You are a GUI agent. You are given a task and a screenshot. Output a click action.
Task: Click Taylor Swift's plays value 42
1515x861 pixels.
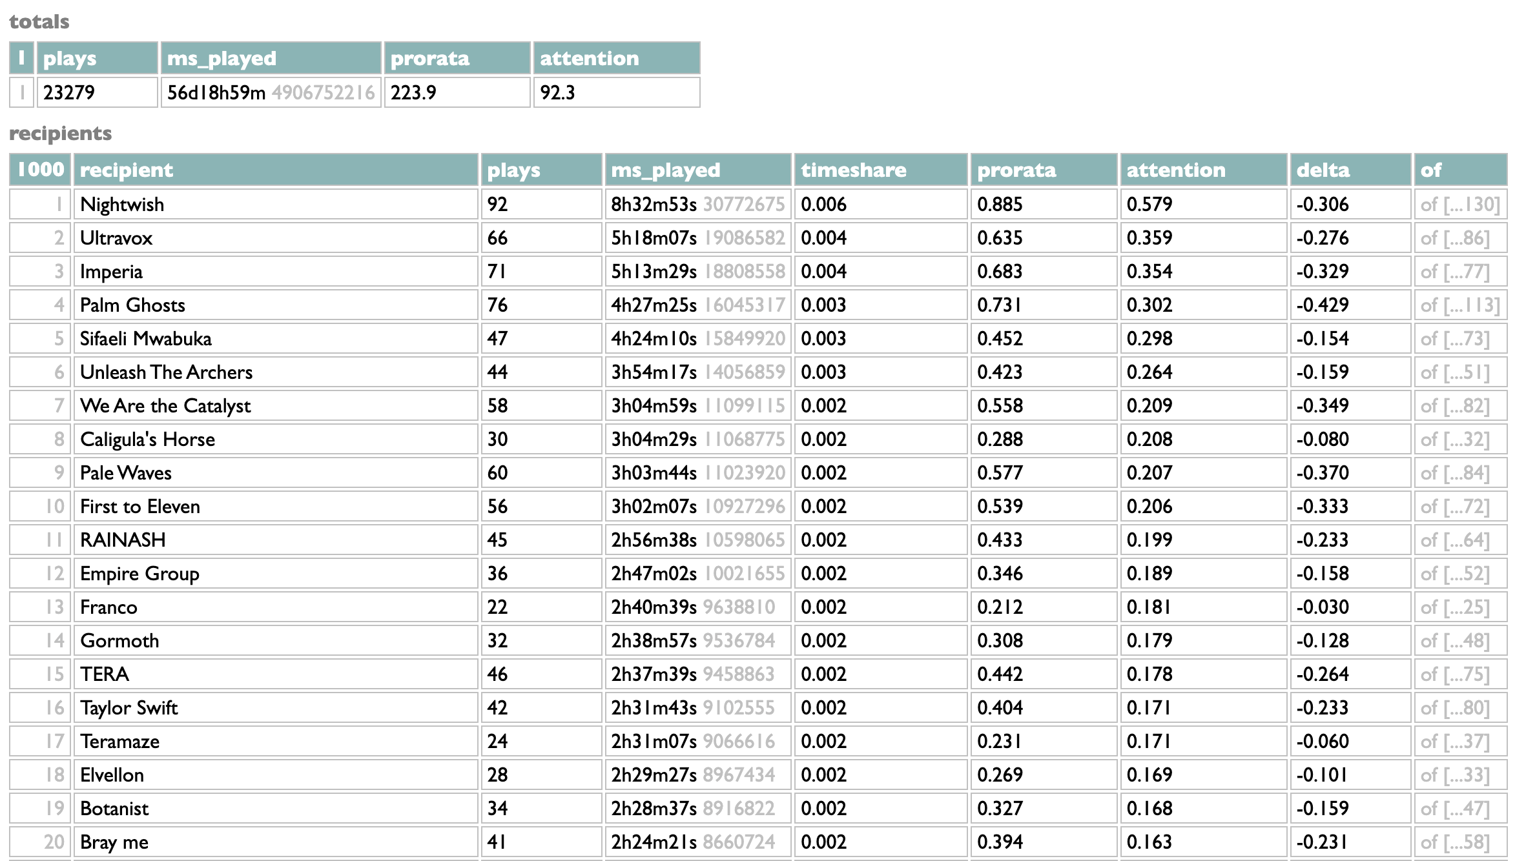[497, 708]
